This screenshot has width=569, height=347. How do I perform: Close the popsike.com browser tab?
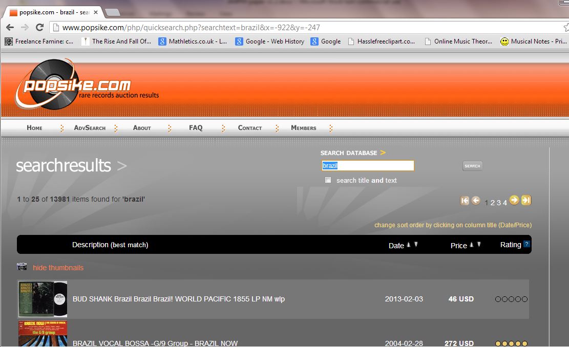[96, 12]
